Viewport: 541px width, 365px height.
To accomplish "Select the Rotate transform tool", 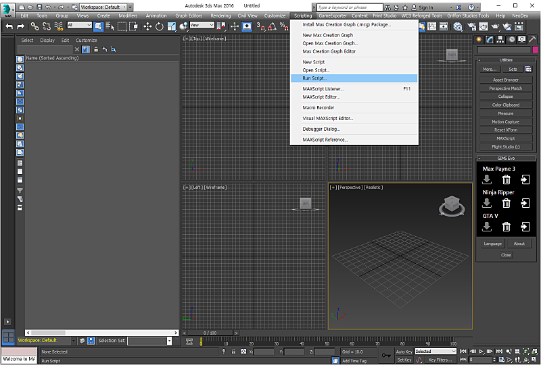I will pos(159,26).
